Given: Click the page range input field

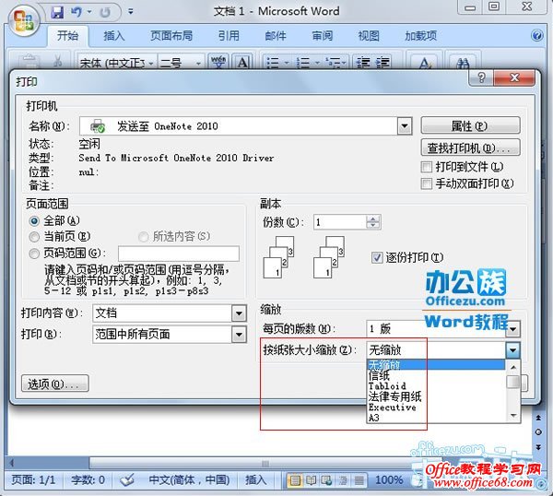Looking at the screenshot, I should [179, 254].
